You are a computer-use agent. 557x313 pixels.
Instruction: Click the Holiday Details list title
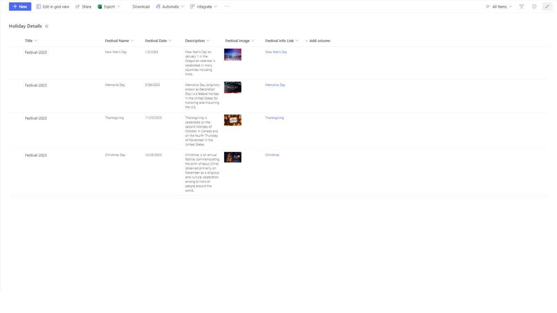pyautogui.click(x=25, y=26)
